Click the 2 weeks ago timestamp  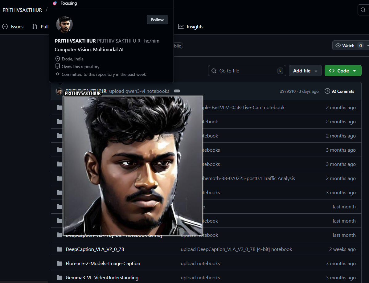pos(342,249)
